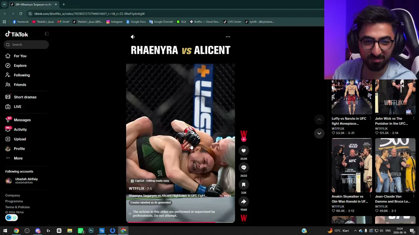The width and height of the screenshot is (419, 235).
Task: Click the Chrome address bar URL
Action: click(89, 14)
